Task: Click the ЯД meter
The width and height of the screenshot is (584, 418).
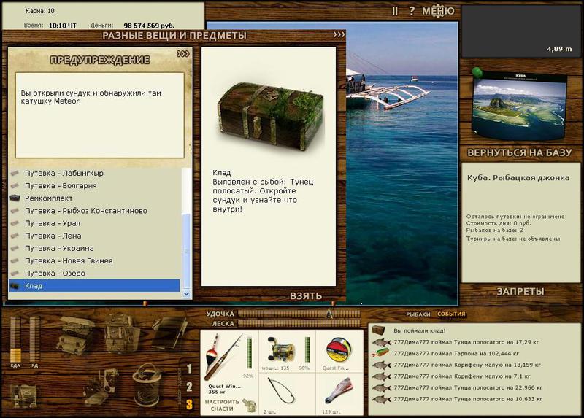Action: (x=34, y=339)
